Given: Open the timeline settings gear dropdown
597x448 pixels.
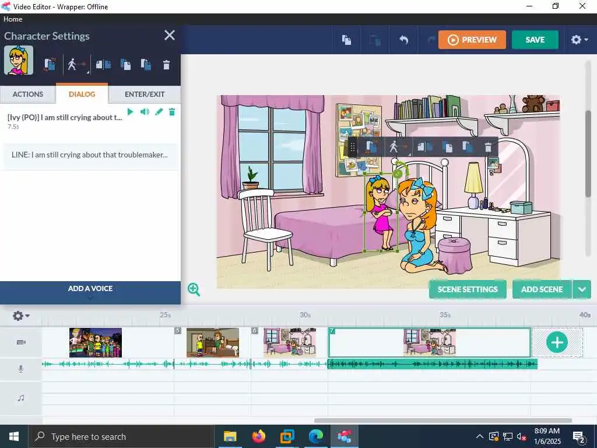Looking at the screenshot, I should point(21,316).
